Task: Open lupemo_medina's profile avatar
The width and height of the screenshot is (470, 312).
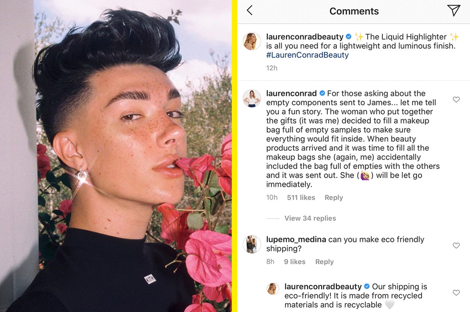Action: coord(252,244)
